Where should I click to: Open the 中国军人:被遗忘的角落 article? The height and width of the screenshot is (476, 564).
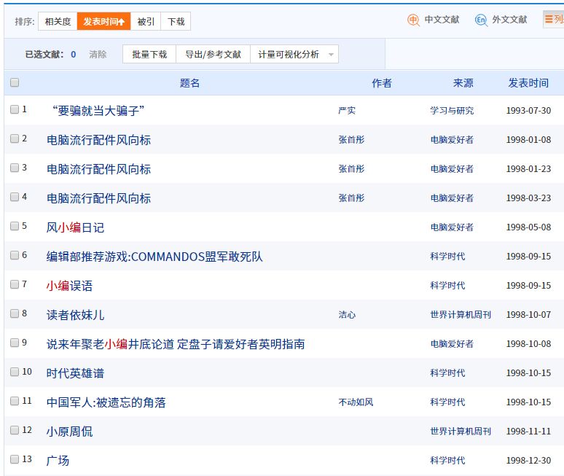point(106,402)
